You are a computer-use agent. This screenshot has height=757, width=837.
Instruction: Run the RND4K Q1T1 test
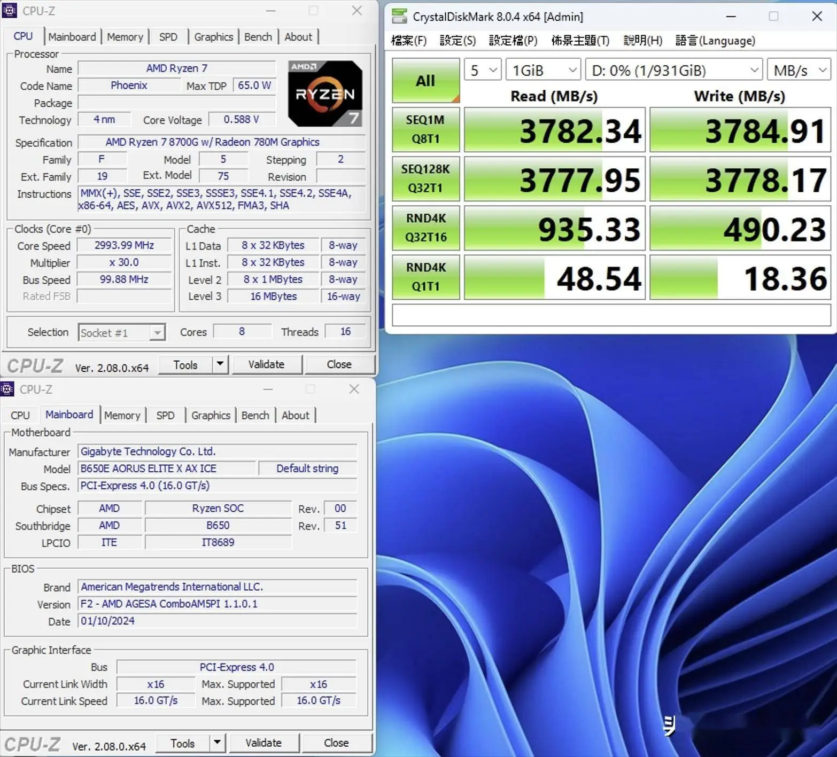pos(425,277)
